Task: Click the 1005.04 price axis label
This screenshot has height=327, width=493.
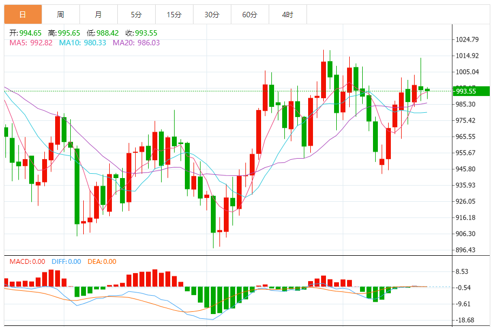Action: (467, 72)
